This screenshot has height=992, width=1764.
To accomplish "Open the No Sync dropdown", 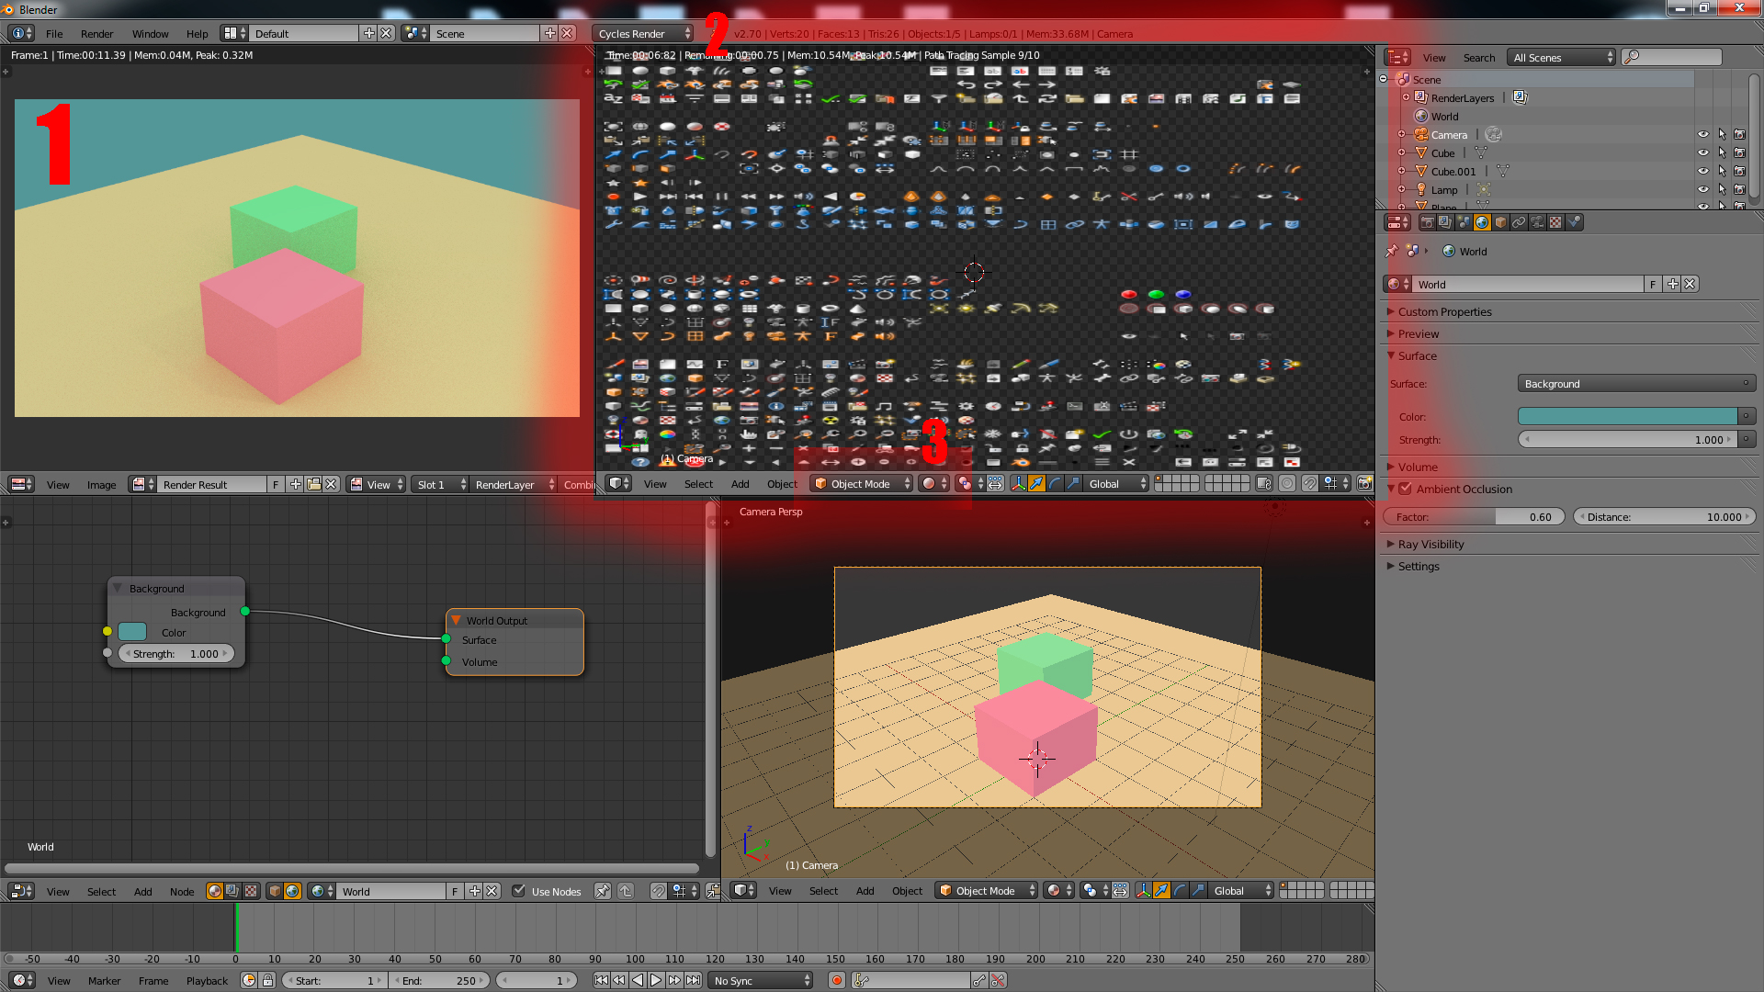I will point(762,980).
